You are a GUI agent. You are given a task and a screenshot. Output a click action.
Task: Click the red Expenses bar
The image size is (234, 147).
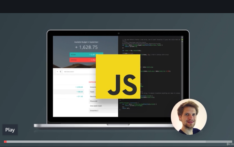pyautogui.click(x=83, y=60)
